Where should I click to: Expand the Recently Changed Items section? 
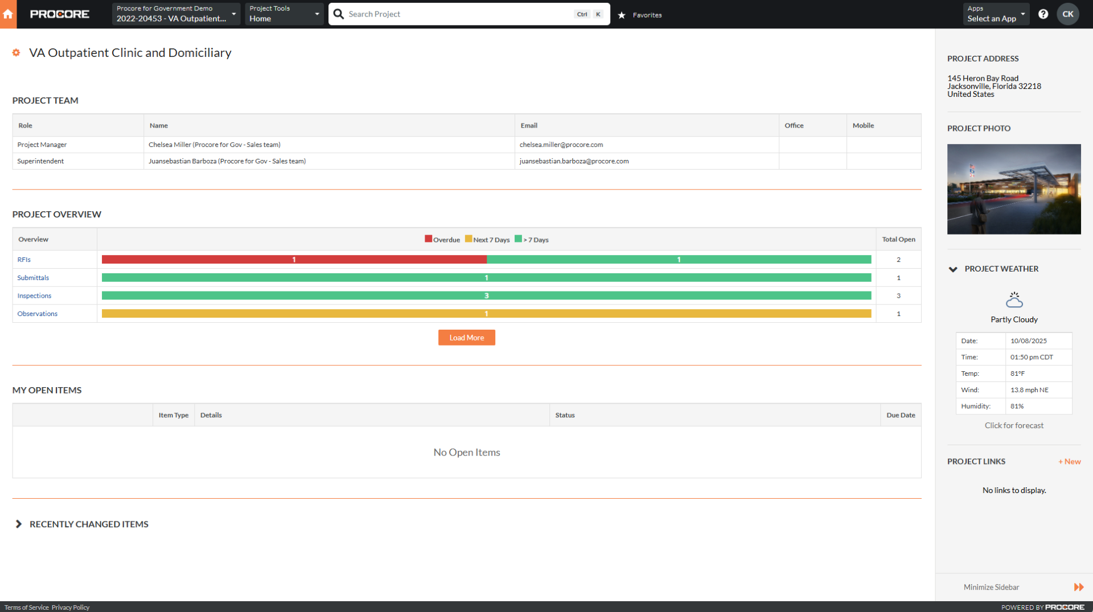click(19, 524)
